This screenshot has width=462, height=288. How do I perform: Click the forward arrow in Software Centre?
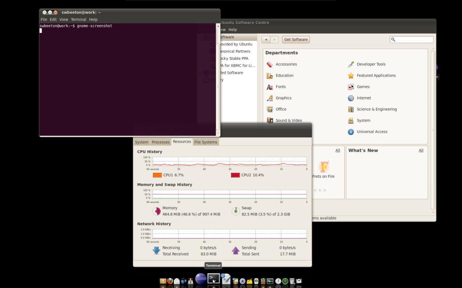(x=274, y=40)
